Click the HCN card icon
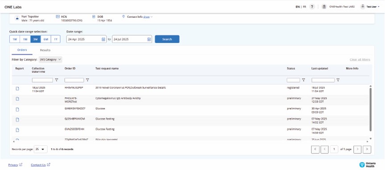The width and height of the screenshot is (385, 170). pos(58,16)
